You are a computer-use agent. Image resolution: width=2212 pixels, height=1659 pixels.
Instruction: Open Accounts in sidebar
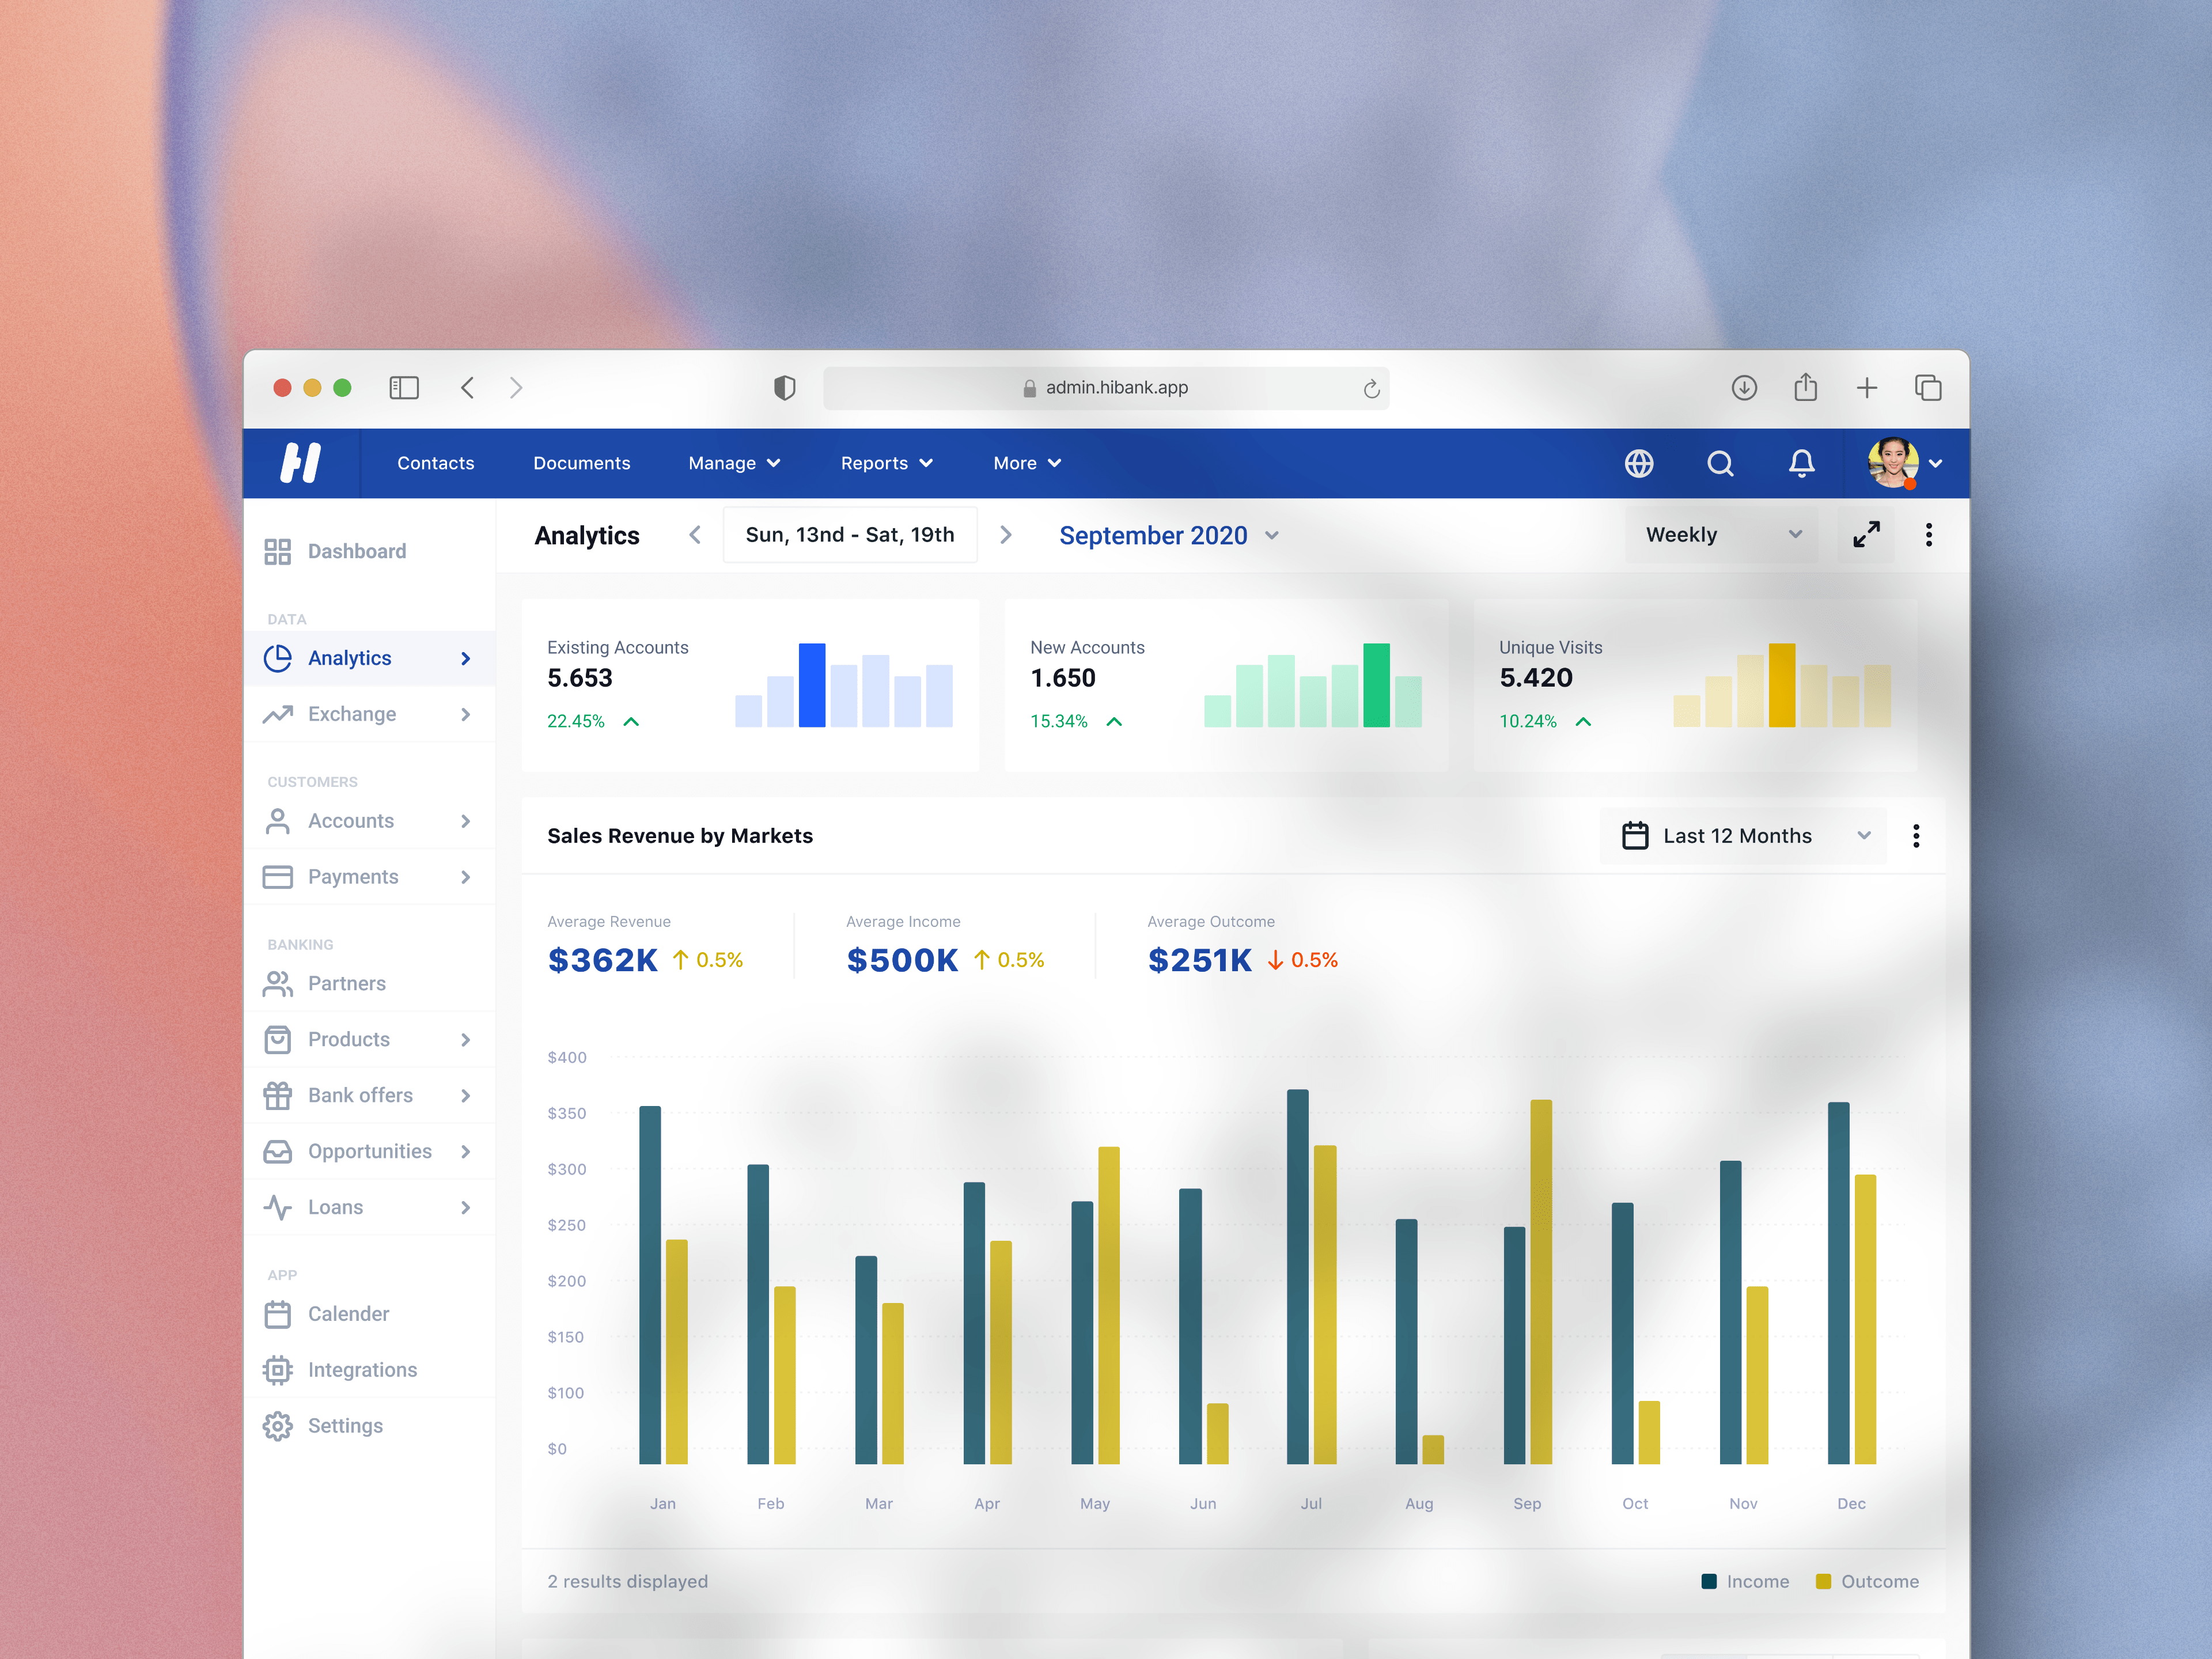(370, 821)
